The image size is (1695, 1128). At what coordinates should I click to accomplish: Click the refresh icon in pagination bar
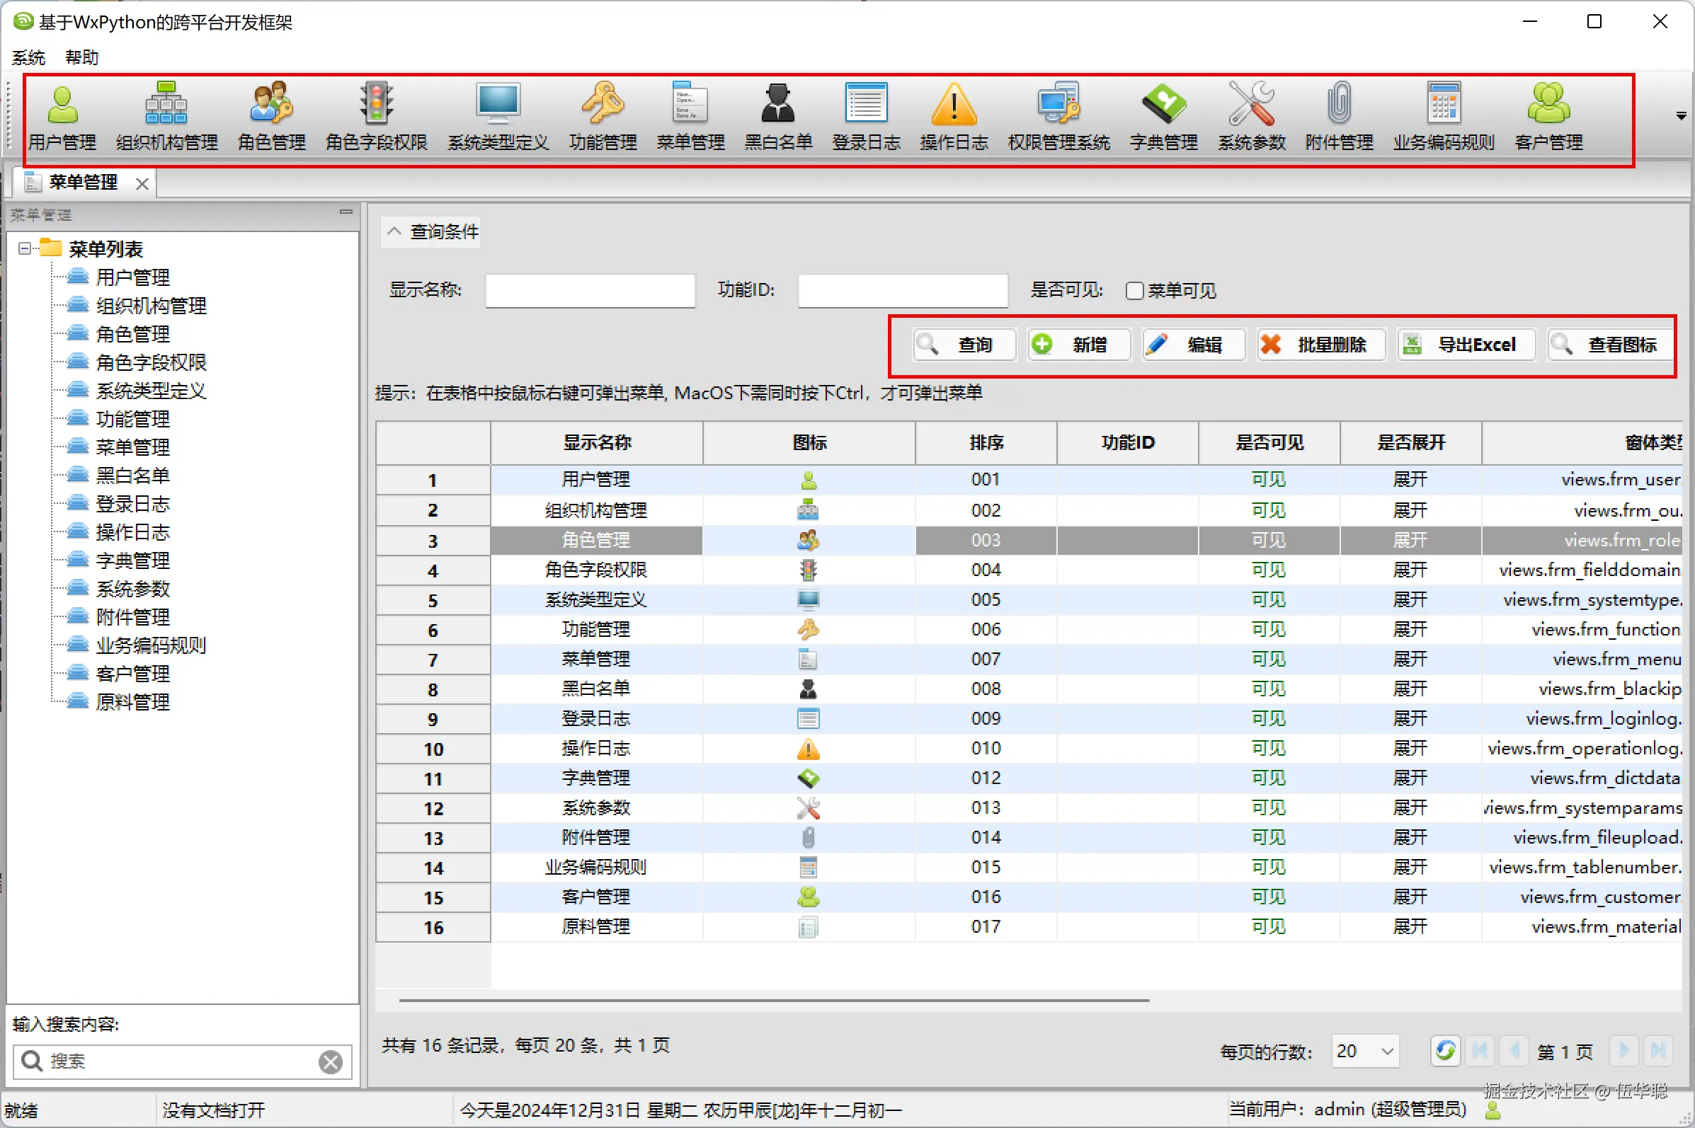[x=1444, y=1050]
